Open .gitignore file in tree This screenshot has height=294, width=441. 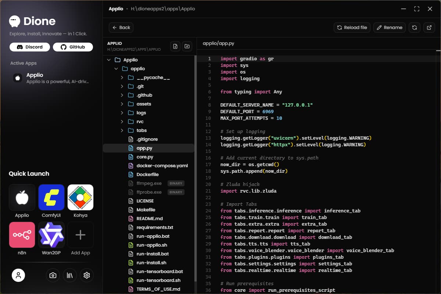click(148, 139)
